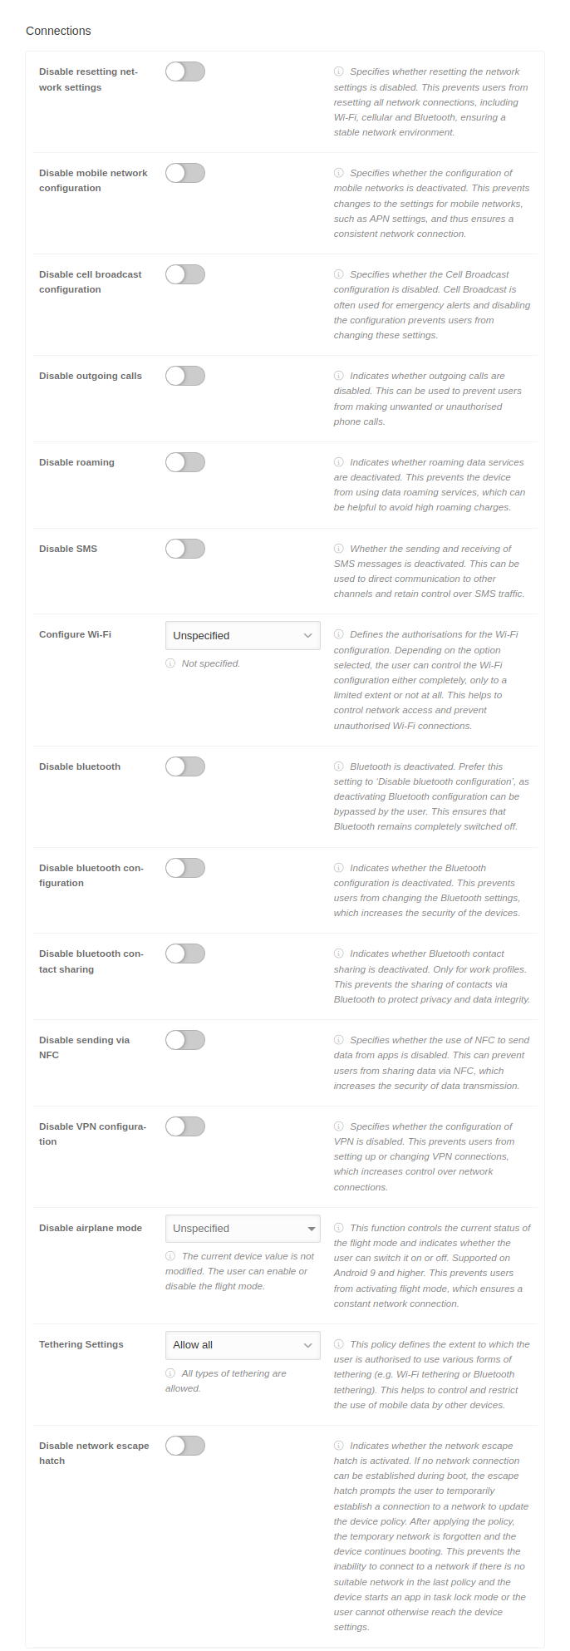Screen dimensions: 570x1651
Task: Click info icon beside Disable resetting network description
Action: (x=339, y=72)
